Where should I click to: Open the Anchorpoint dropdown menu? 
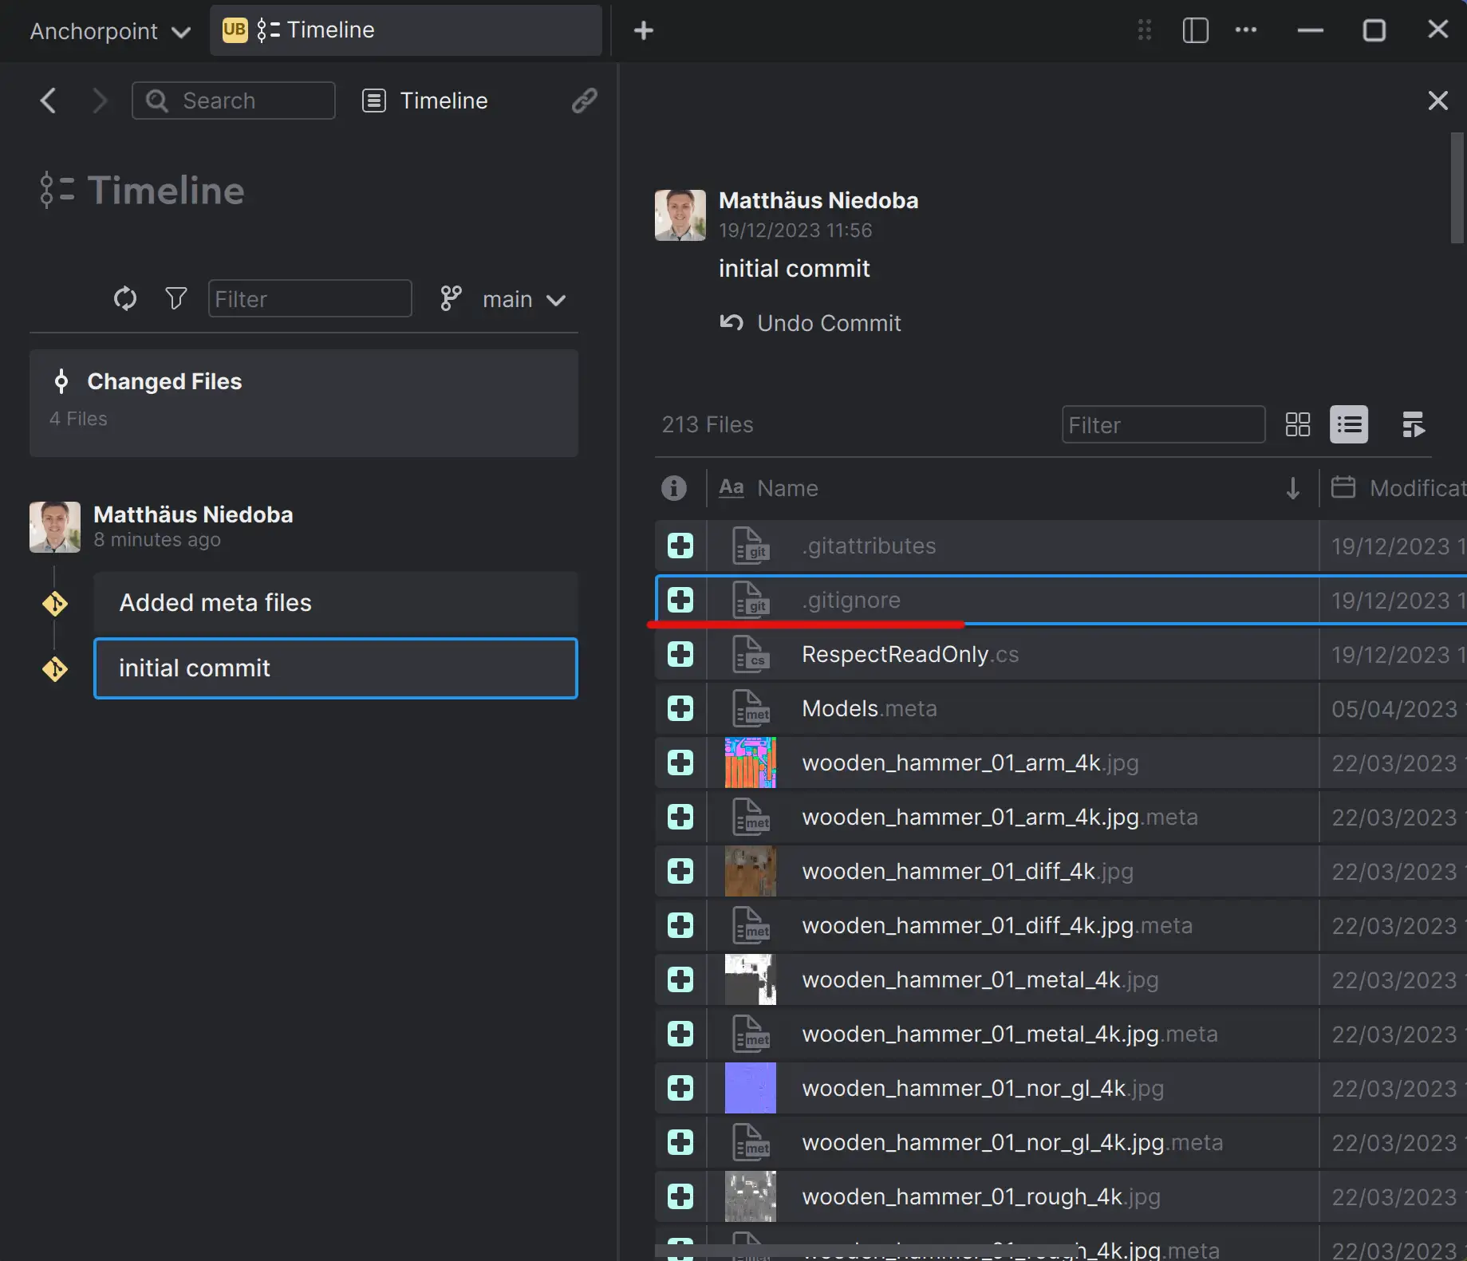tap(108, 31)
